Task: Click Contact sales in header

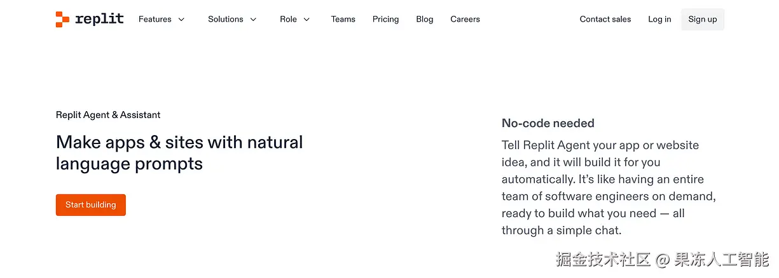Action: pyautogui.click(x=605, y=19)
